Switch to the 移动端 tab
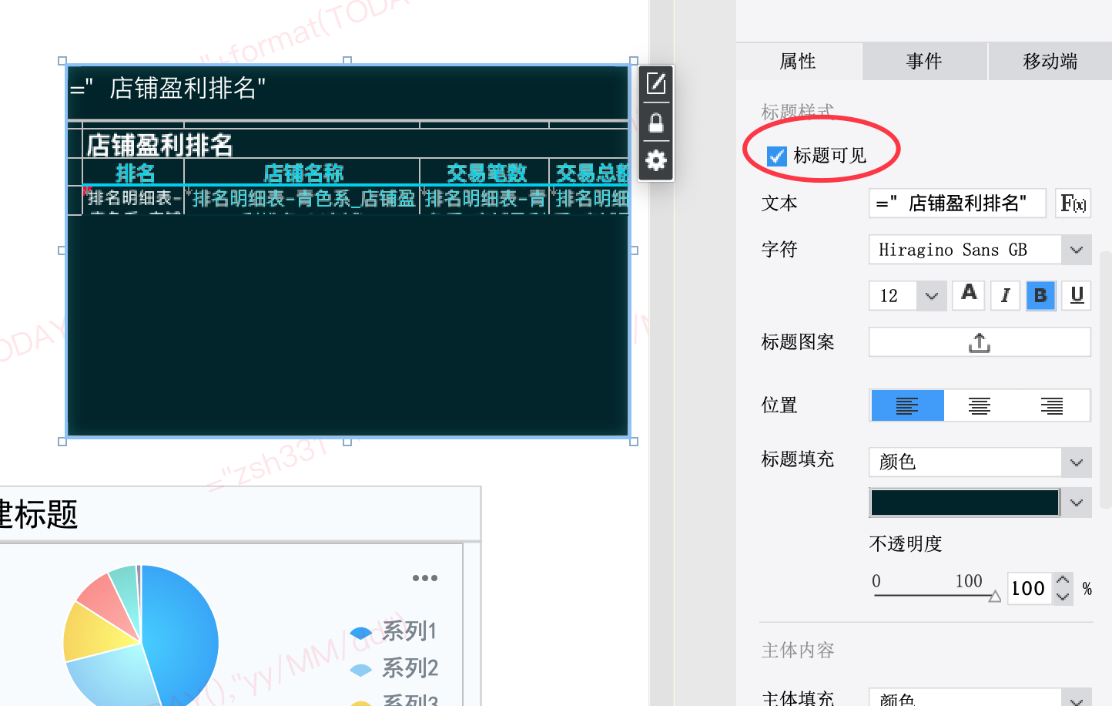Screen dimensions: 1112x706 pyautogui.click(x=1050, y=61)
